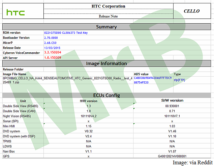This screenshot has height=166, width=214.
Task: Click the Type column header
Action: [177, 74]
